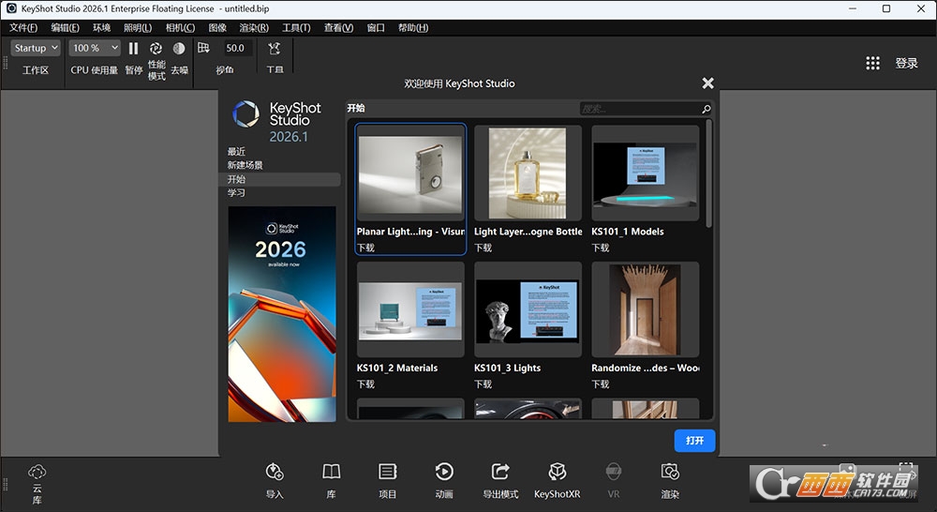Open the Window menu

click(x=376, y=27)
